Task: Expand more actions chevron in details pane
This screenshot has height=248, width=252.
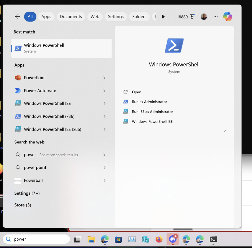Action: (x=224, y=131)
